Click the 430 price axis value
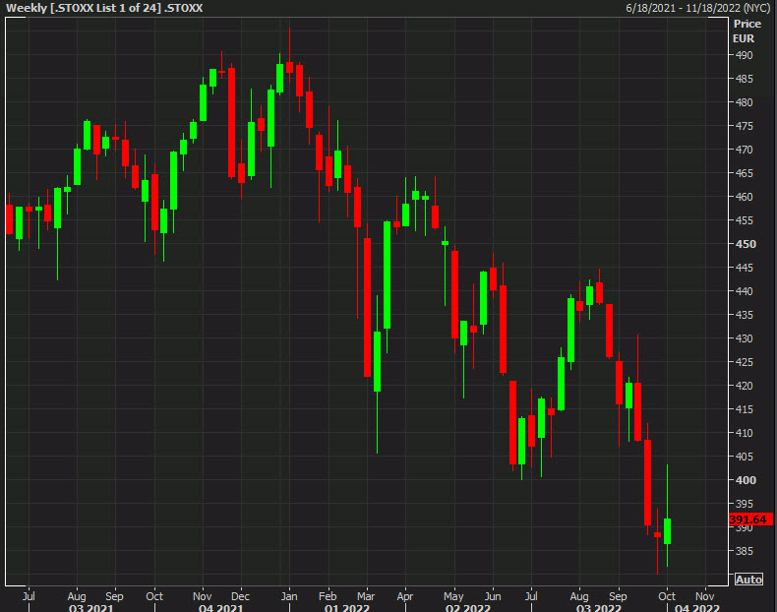The width and height of the screenshot is (777, 612). click(x=744, y=338)
